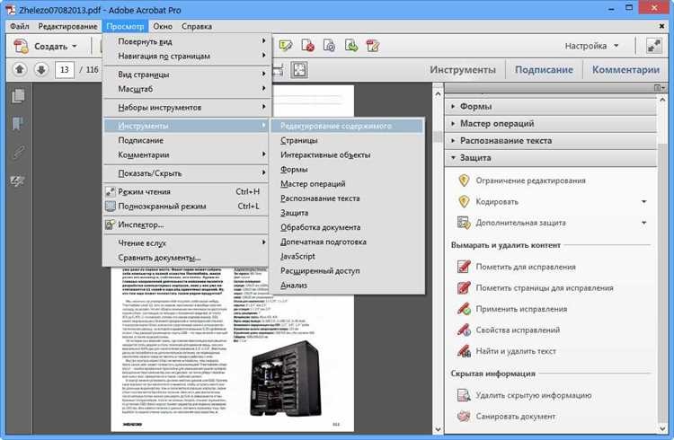Open the Окно menu
The image size is (674, 440).
click(163, 26)
